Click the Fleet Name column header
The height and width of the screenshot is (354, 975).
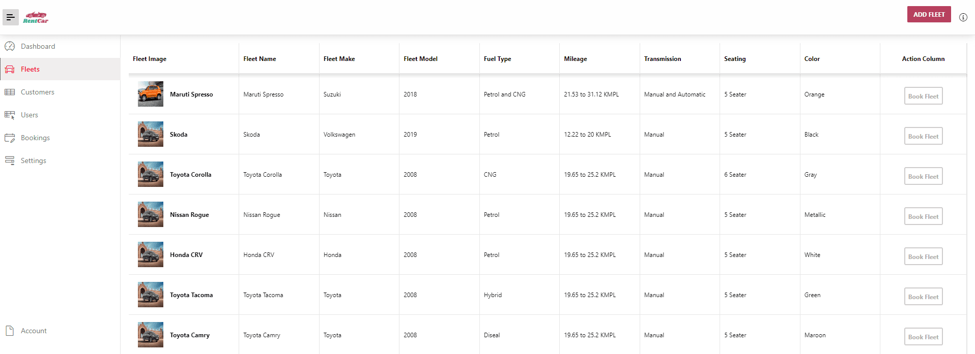point(260,59)
